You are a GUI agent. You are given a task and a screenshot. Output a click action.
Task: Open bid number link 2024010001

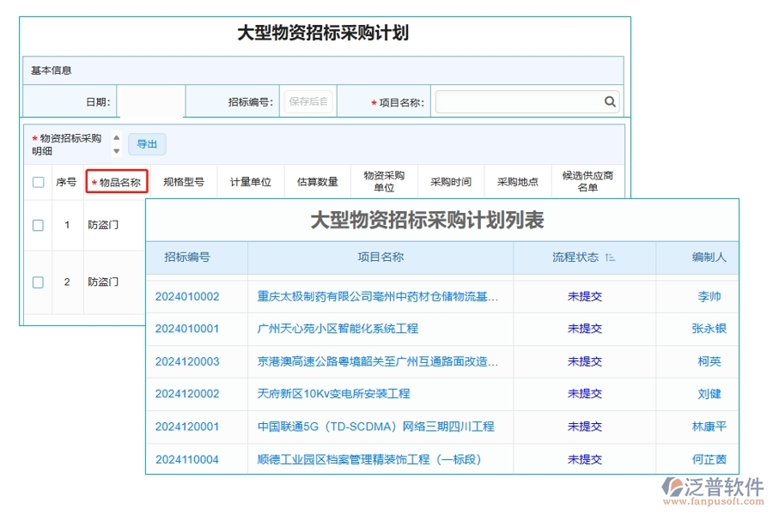tap(186, 329)
